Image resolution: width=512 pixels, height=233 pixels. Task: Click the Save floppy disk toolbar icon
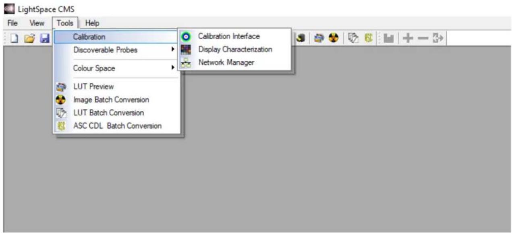coord(44,38)
